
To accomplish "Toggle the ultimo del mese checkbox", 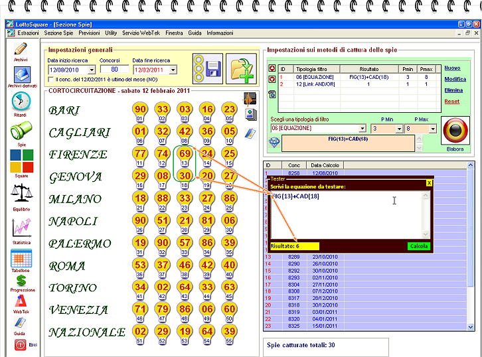I will 51,80.
